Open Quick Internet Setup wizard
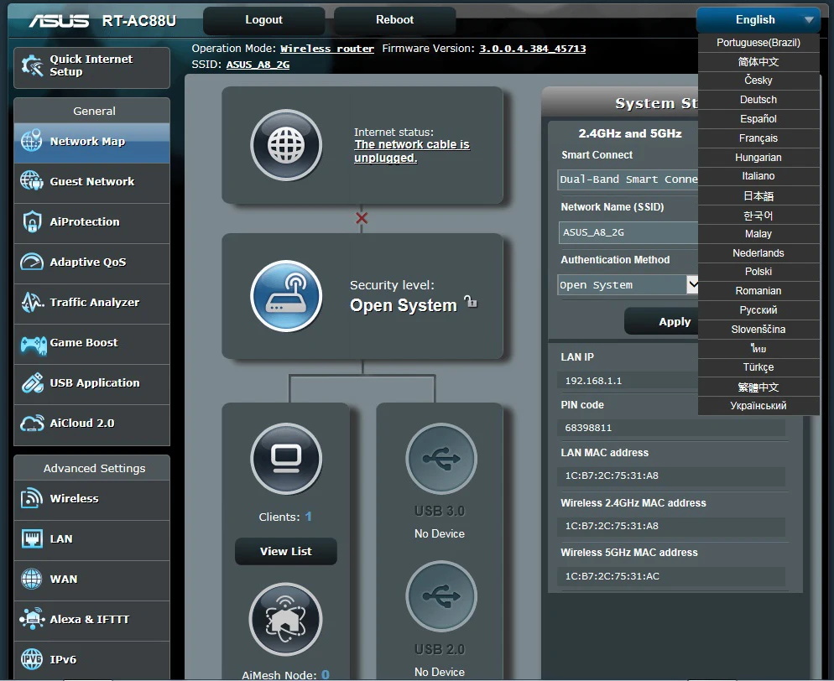834x681 pixels. tap(91, 67)
